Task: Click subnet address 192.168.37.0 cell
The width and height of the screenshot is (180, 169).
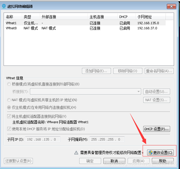Action: pyautogui.click(x=147, y=28)
